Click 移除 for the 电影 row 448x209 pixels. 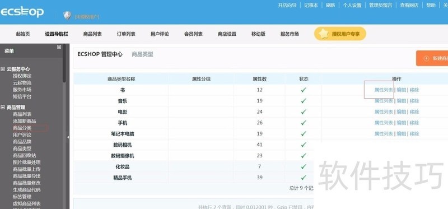(x=414, y=112)
